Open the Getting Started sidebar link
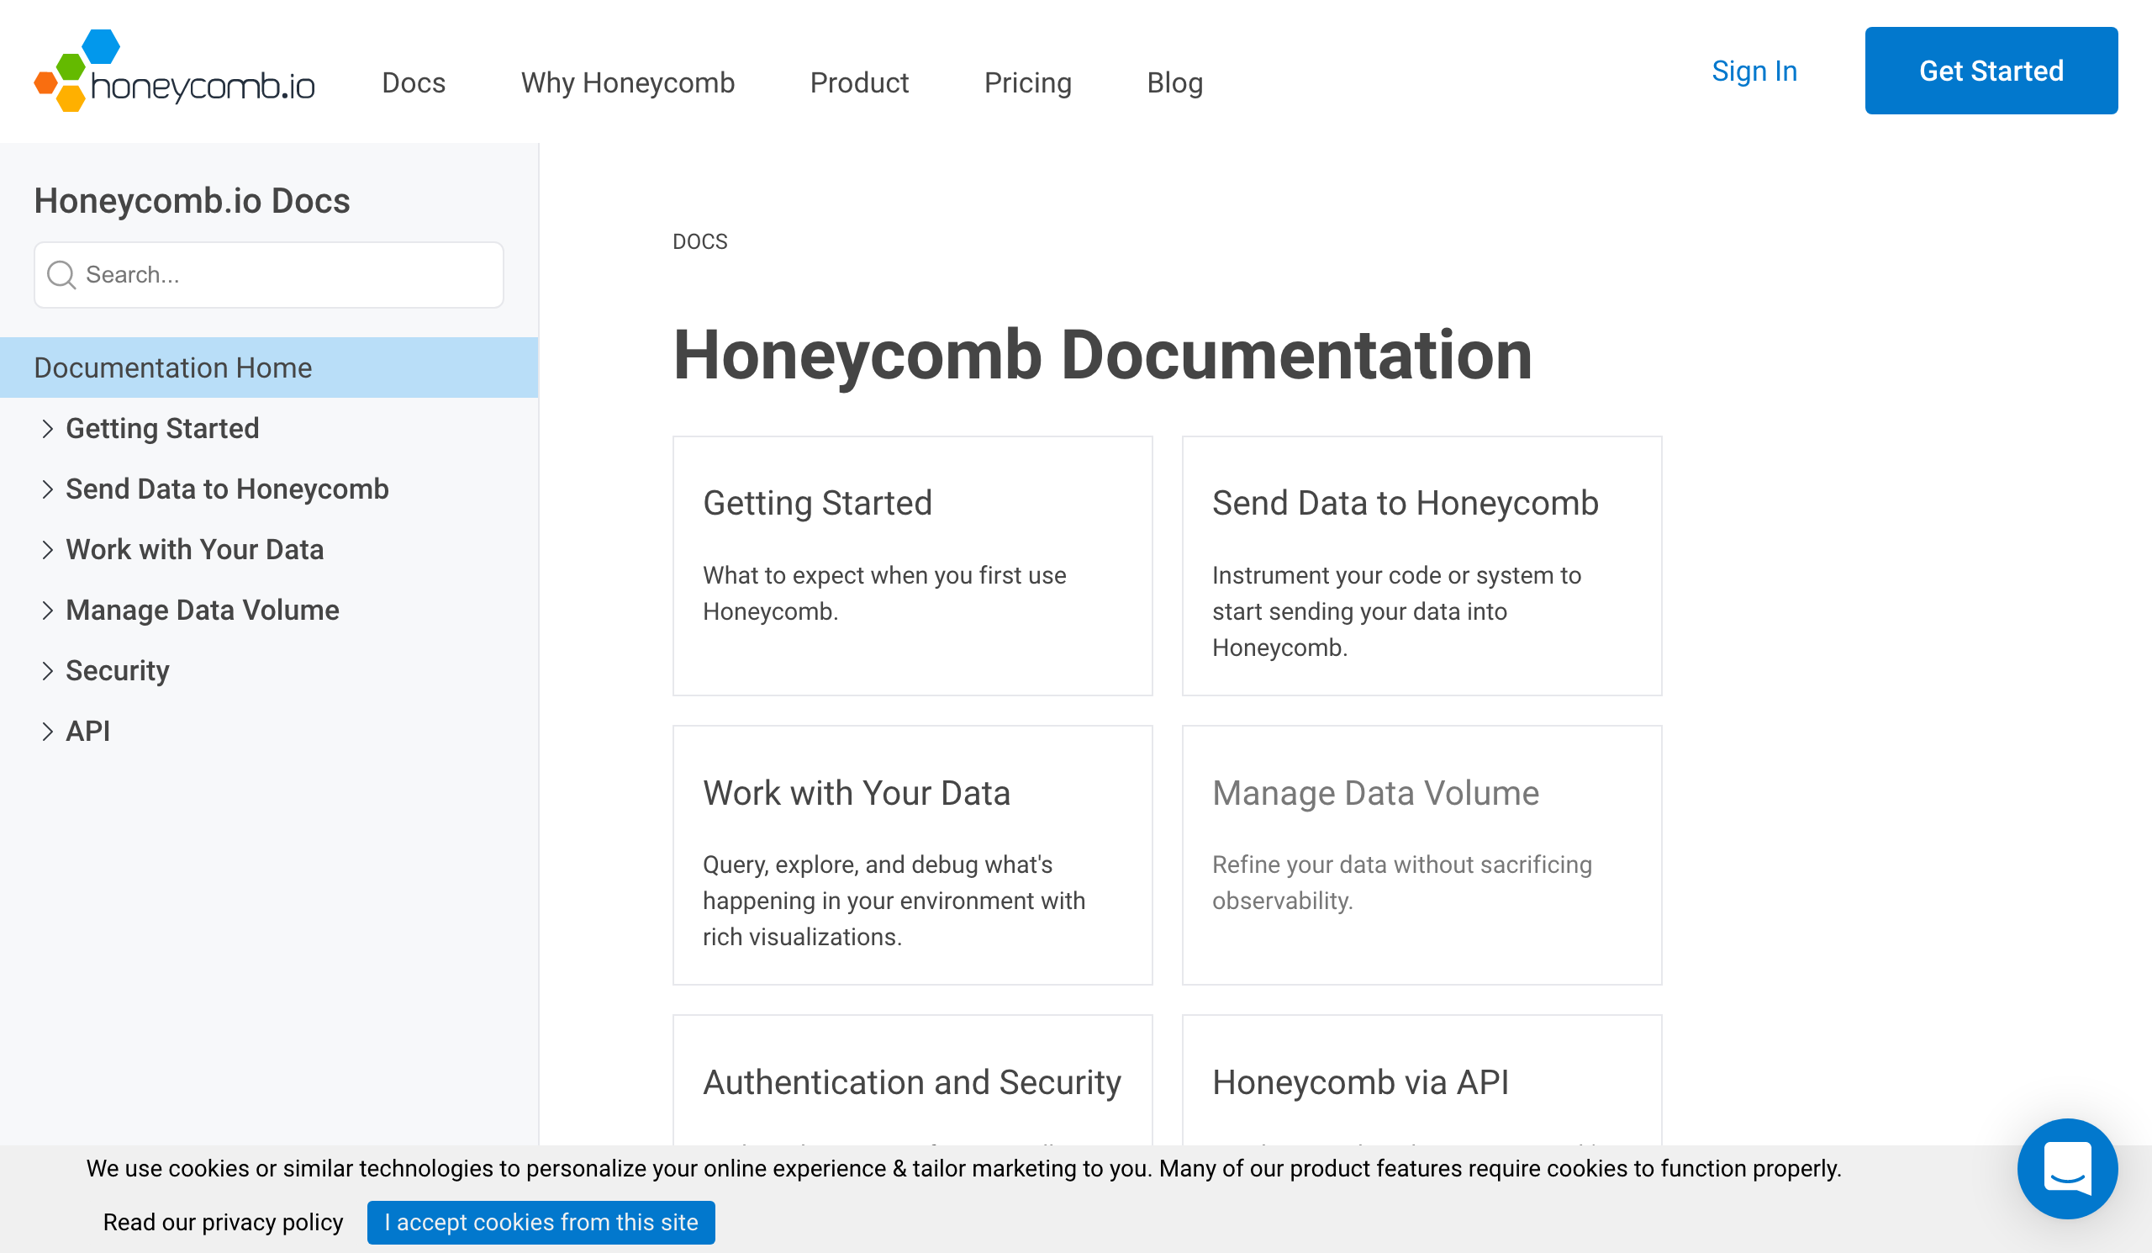2152x1253 pixels. (162, 429)
